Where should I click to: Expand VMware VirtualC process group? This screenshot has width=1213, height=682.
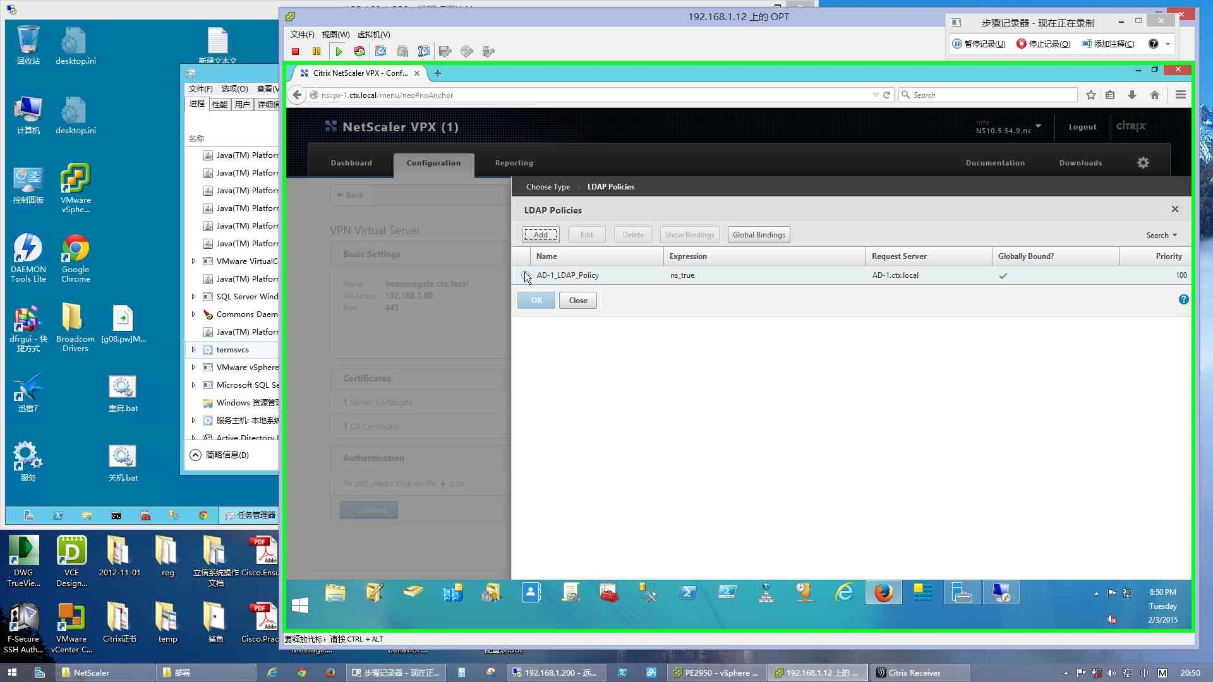tap(193, 261)
